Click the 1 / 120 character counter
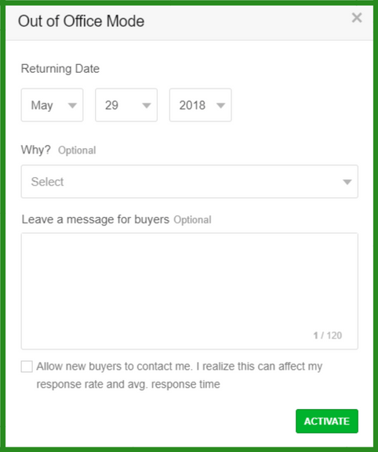This screenshot has height=452, width=378. tap(328, 335)
